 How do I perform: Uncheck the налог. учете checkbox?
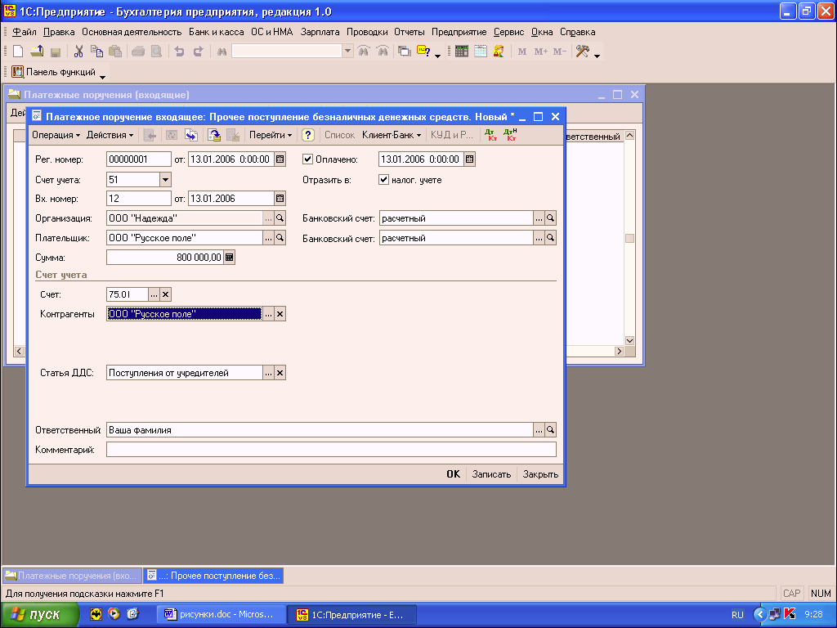click(x=384, y=180)
